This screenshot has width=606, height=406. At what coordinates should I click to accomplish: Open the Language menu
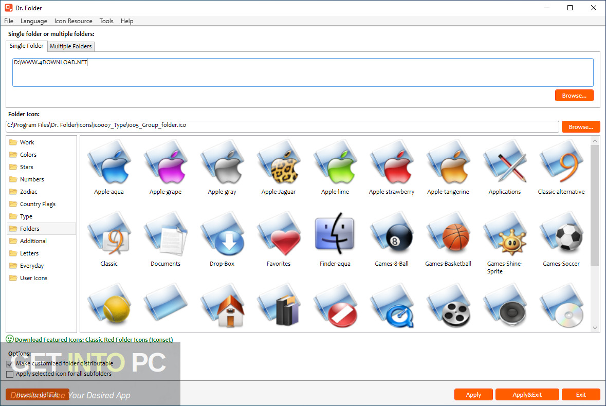pyautogui.click(x=33, y=21)
